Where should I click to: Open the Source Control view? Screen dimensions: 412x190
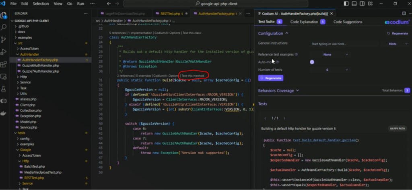[4, 39]
